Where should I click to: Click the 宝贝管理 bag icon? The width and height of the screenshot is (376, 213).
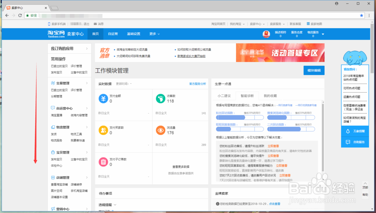coord(53,152)
